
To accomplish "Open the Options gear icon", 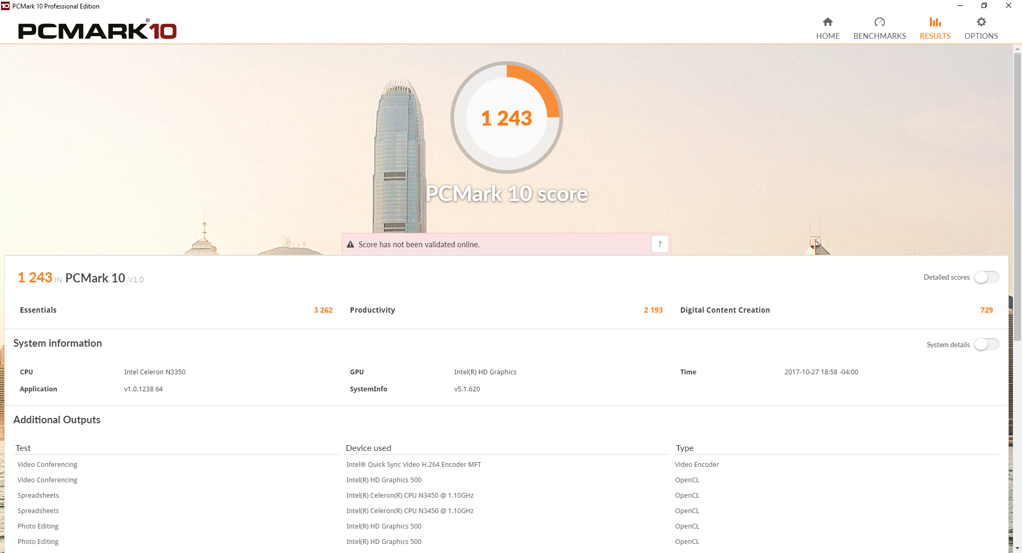I will (981, 22).
